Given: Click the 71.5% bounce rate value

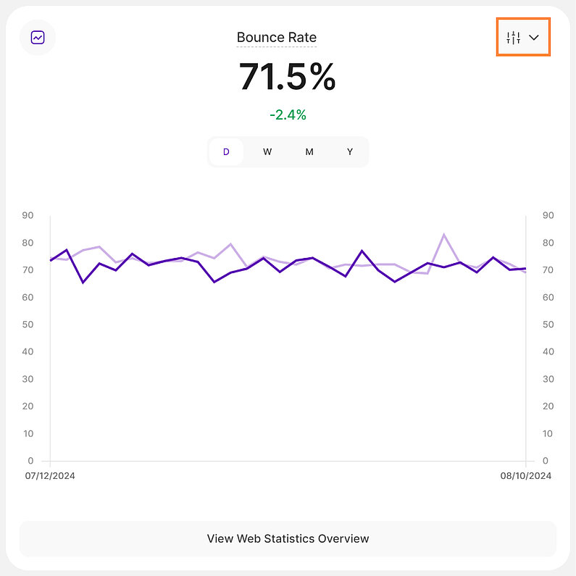Looking at the screenshot, I should pos(288,76).
